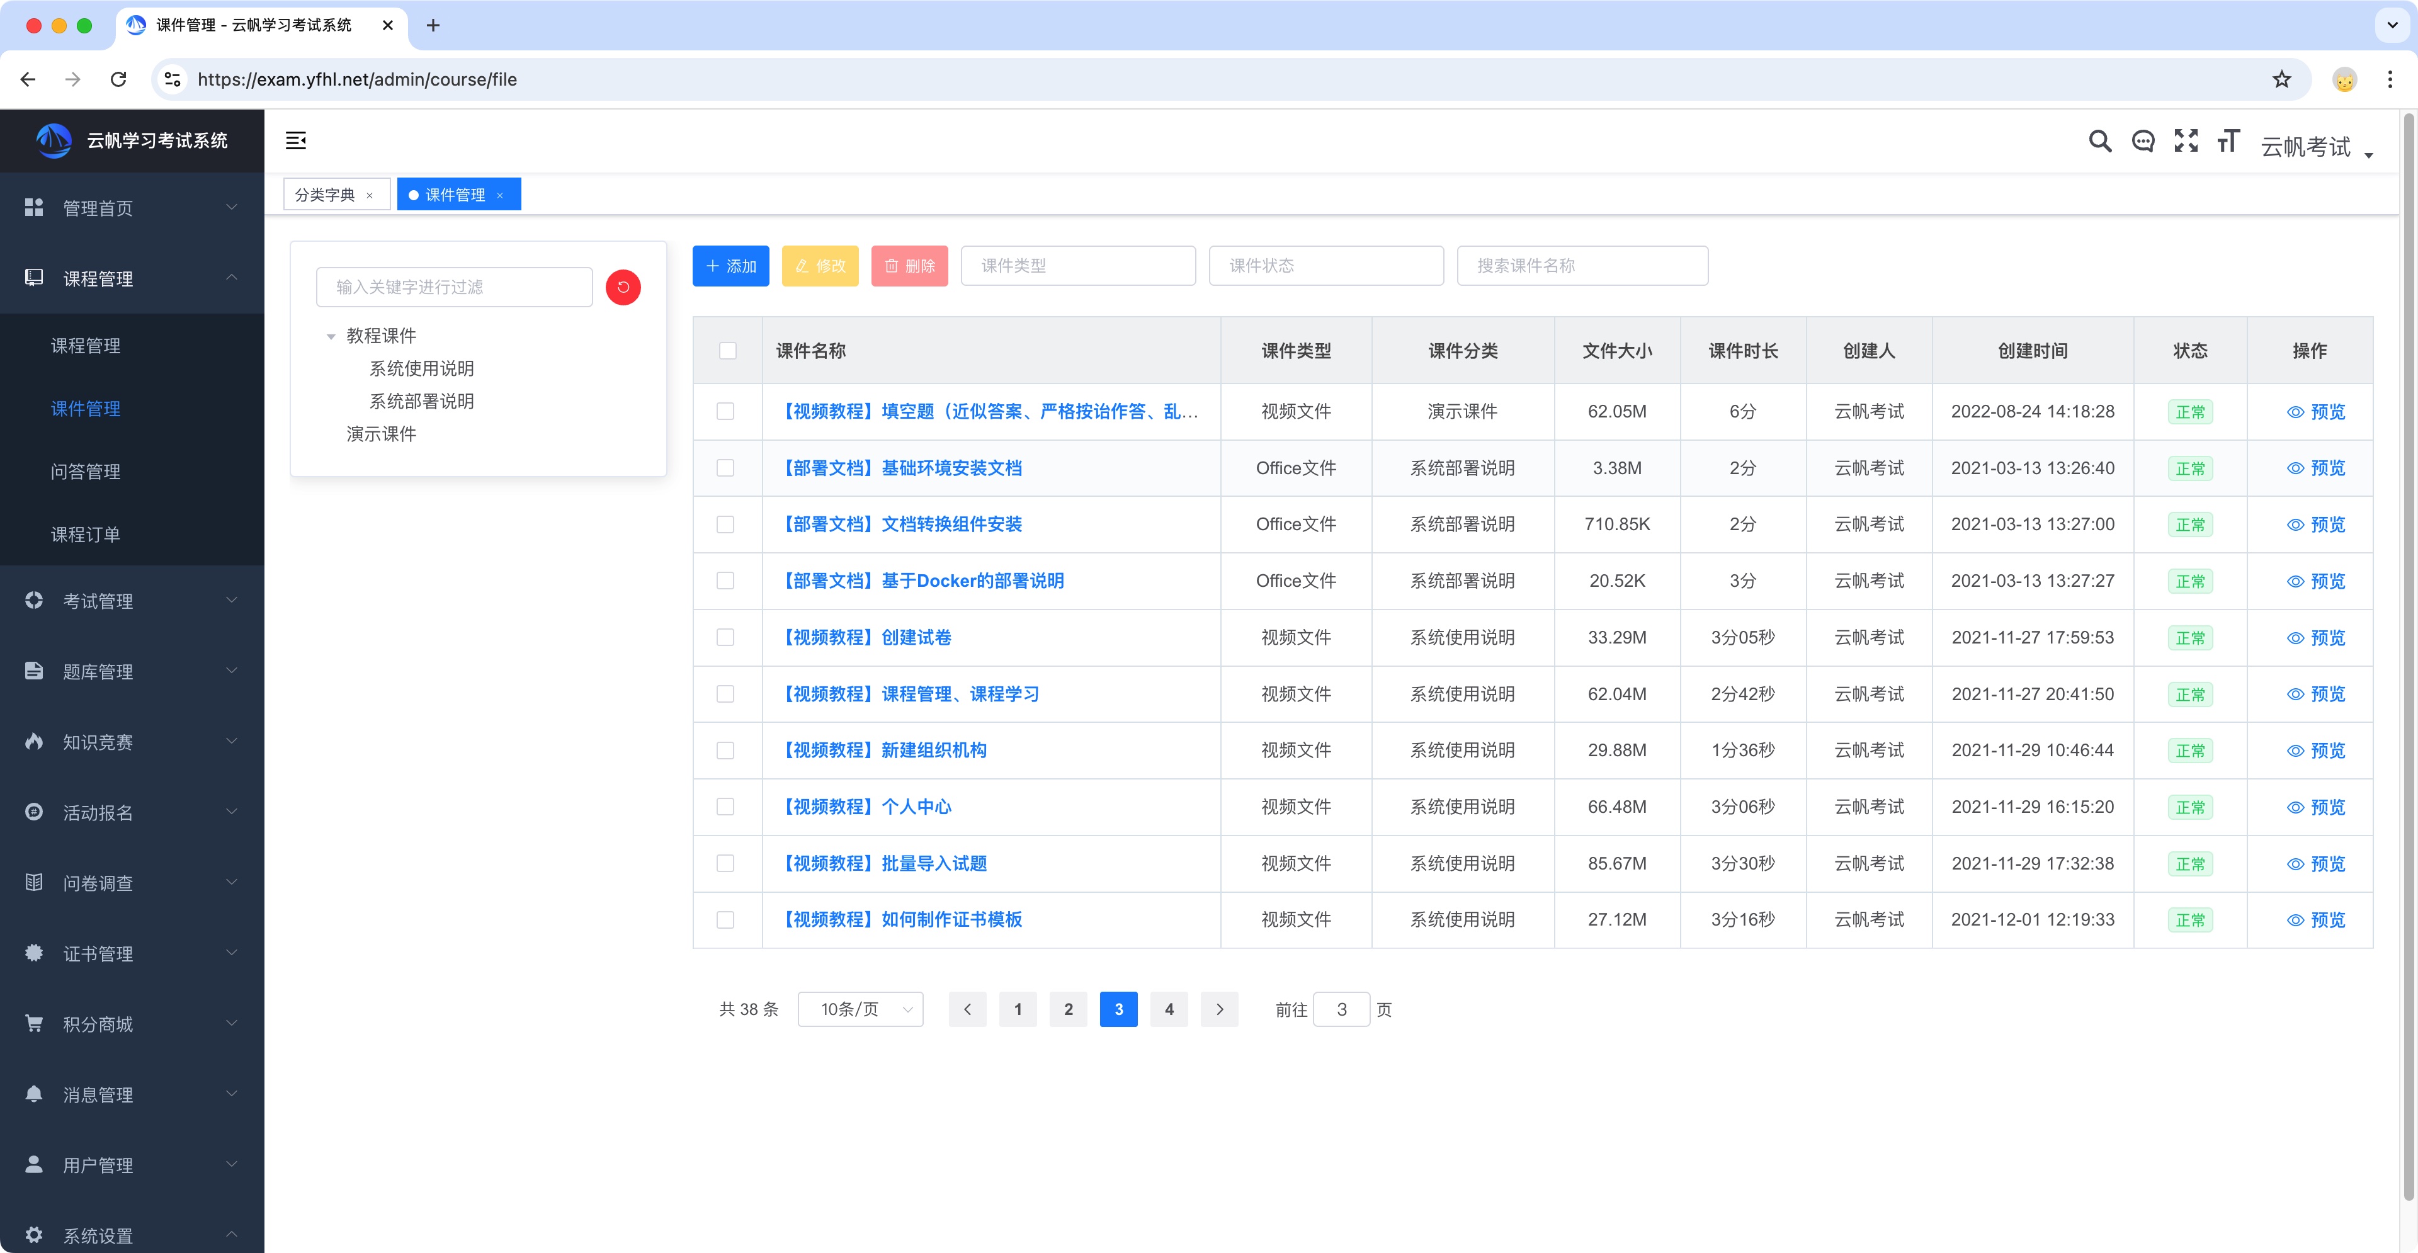The height and width of the screenshot is (1253, 2418).
Task: Select 演示课件 in the category tree
Action: tap(381, 434)
